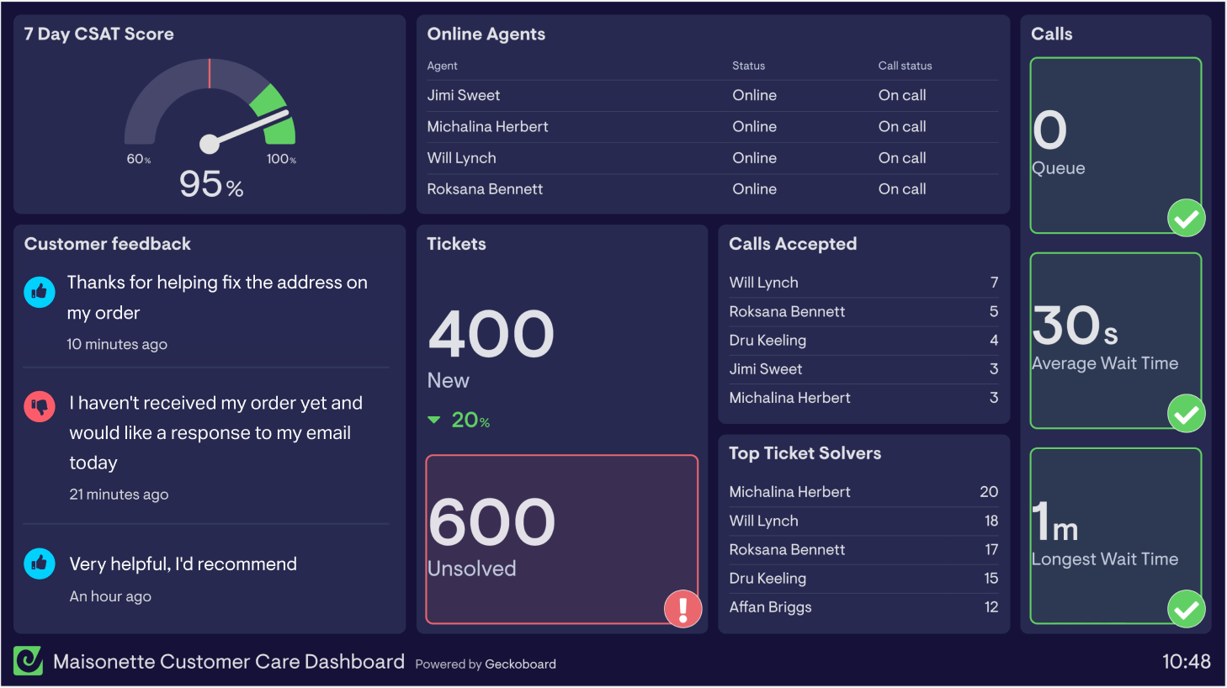Open the Geckoboard link in footer
1227x688 pixels.
tap(520, 664)
